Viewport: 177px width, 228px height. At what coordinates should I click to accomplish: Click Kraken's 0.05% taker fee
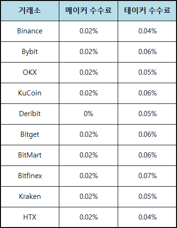point(147,197)
